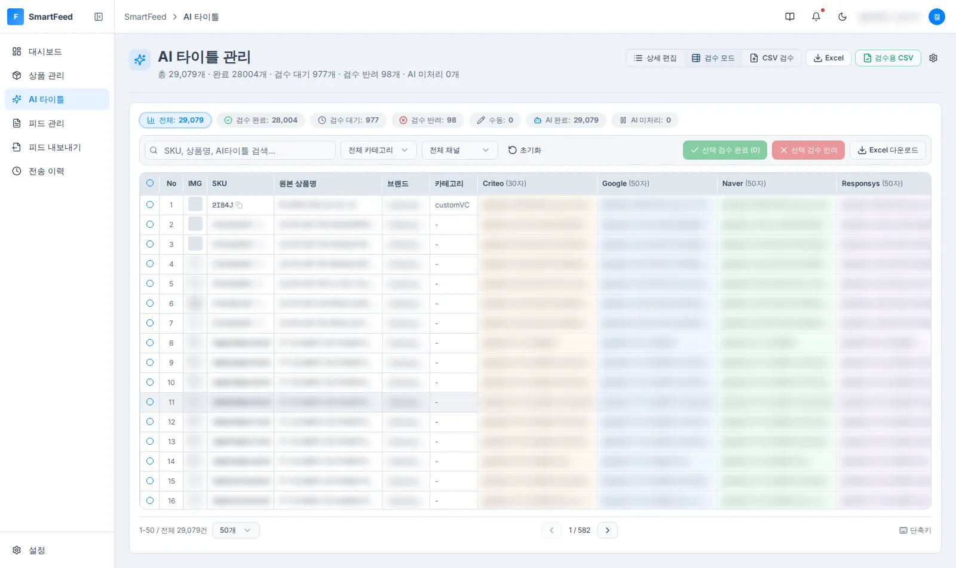The width and height of the screenshot is (956, 568).
Task: Go to 상품 관리 in the sidebar
Action: [x=57, y=75]
